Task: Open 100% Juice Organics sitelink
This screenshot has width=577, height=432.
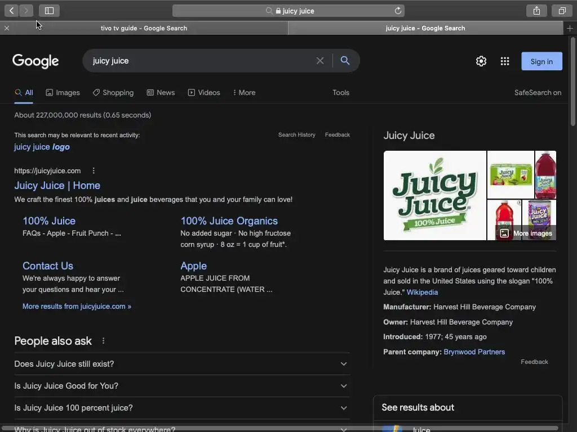Action: click(229, 220)
